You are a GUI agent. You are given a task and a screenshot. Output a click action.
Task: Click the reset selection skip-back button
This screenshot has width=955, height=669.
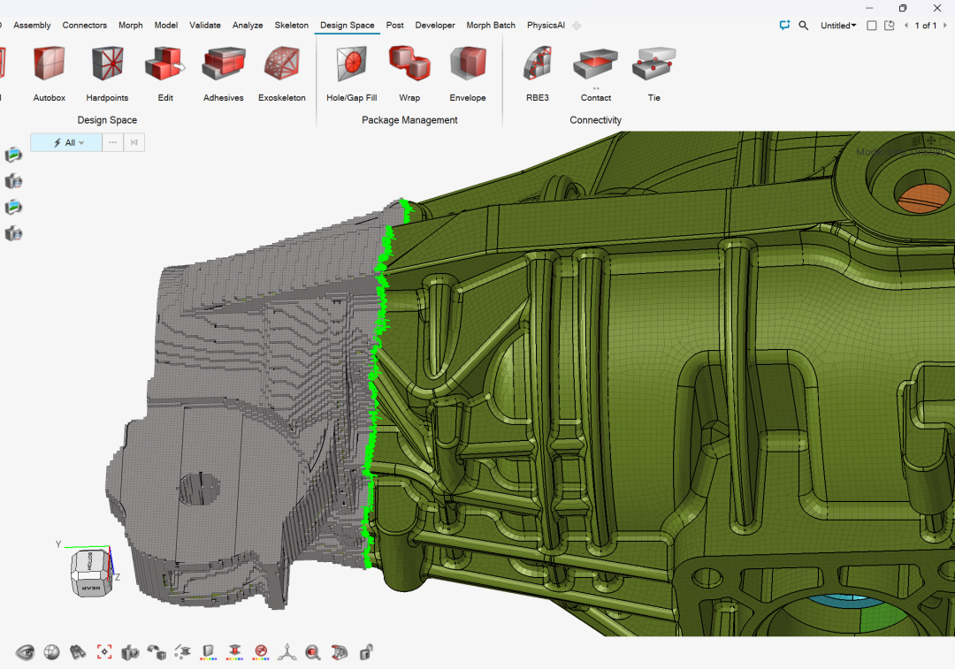pyautogui.click(x=134, y=142)
